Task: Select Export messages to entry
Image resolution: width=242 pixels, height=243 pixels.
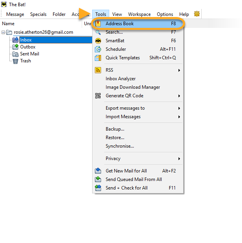Action: pyautogui.click(x=138, y=108)
